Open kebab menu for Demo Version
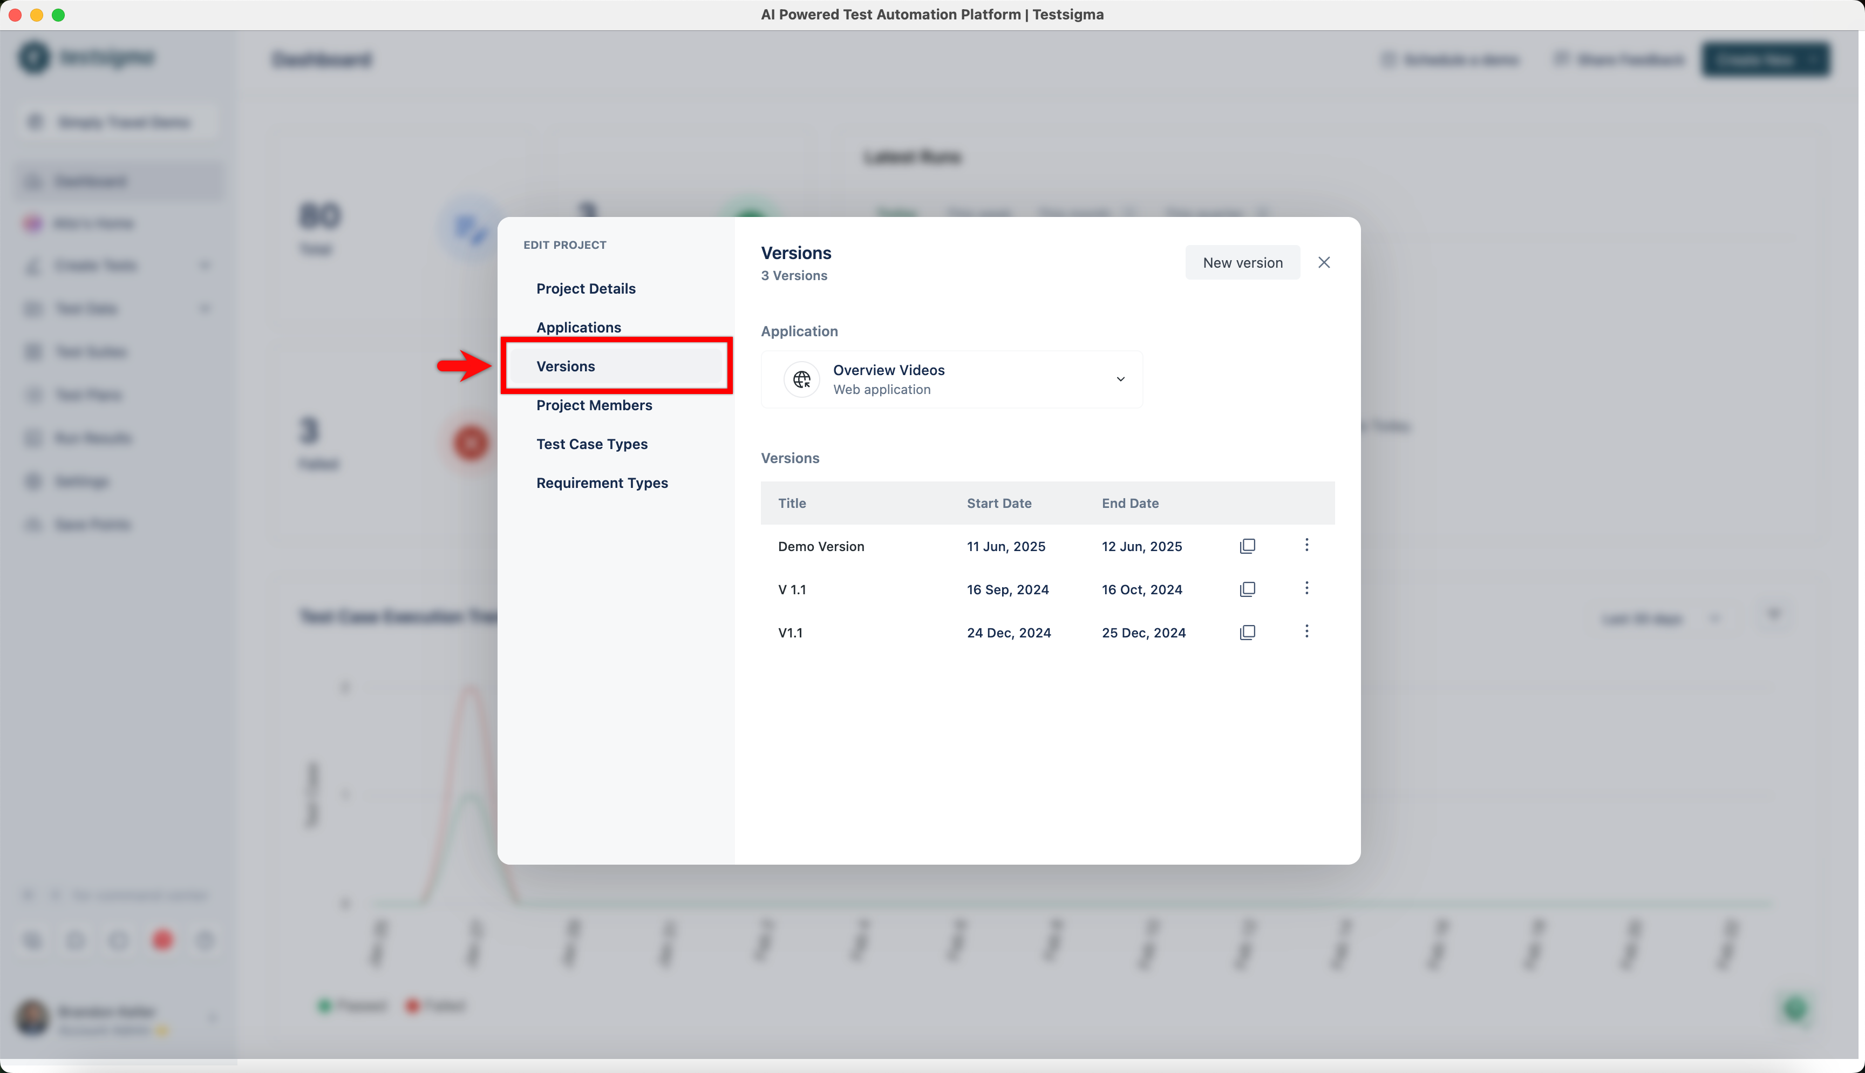 pos(1306,545)
